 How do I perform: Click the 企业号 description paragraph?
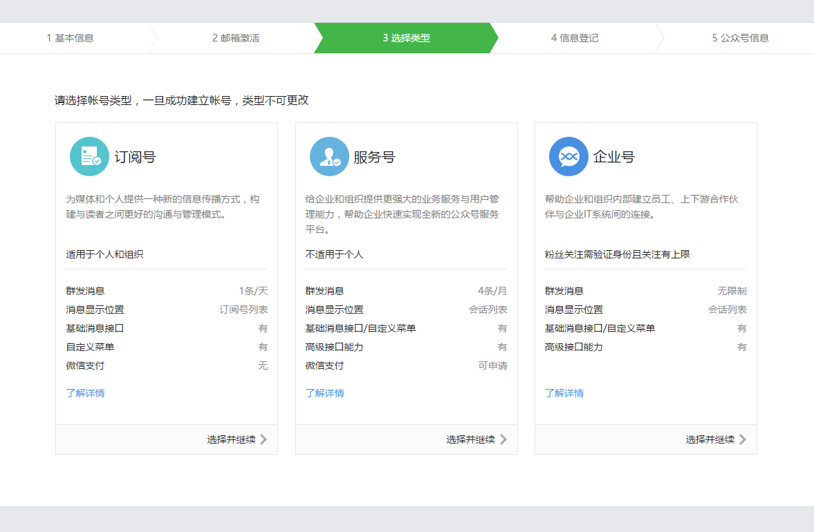coord(642,207)
